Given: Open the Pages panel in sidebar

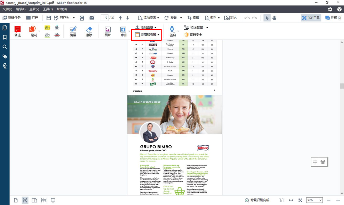Looking at the screenshot, I should click(x=5, y=28).
